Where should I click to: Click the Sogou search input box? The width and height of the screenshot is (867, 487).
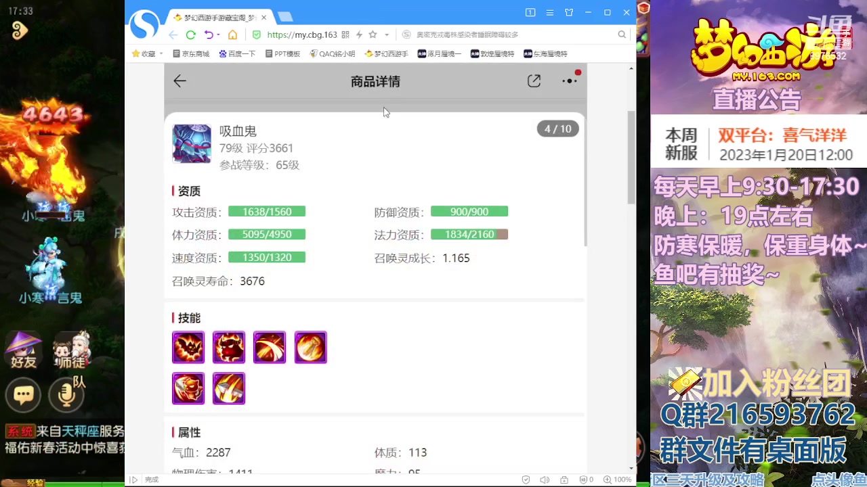pos(508,34)
